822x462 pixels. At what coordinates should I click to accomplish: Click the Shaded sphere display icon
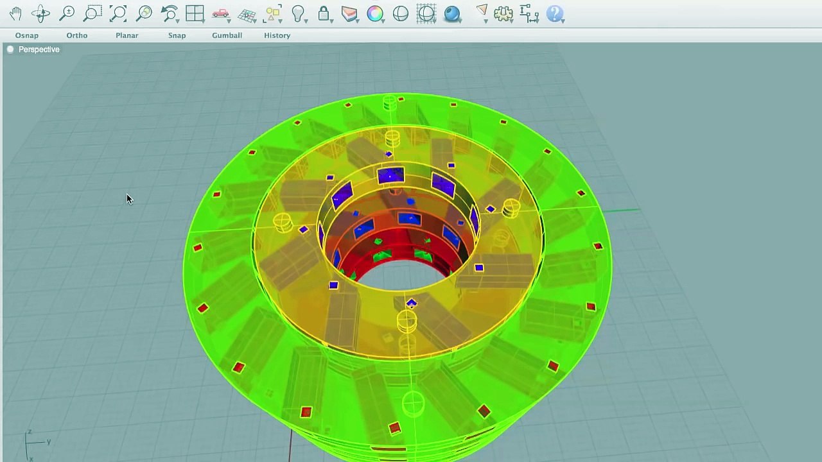401,13
